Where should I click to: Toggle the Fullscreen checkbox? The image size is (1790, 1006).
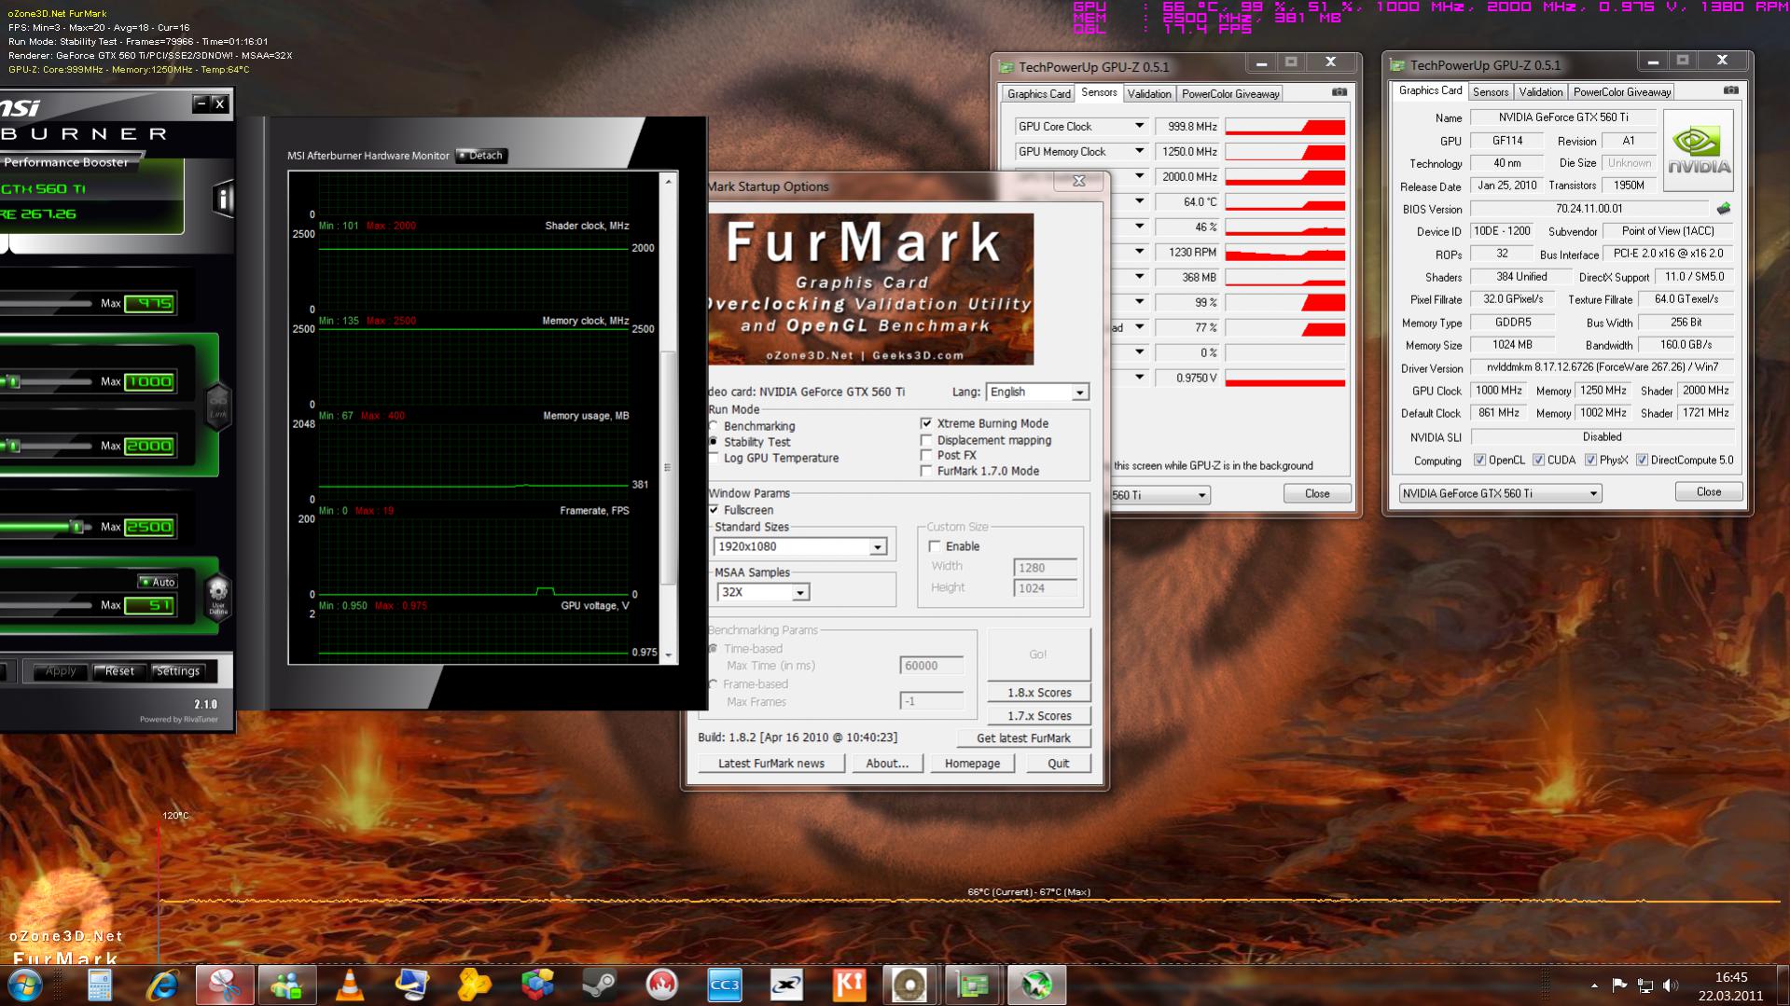[x=715, y=510]
